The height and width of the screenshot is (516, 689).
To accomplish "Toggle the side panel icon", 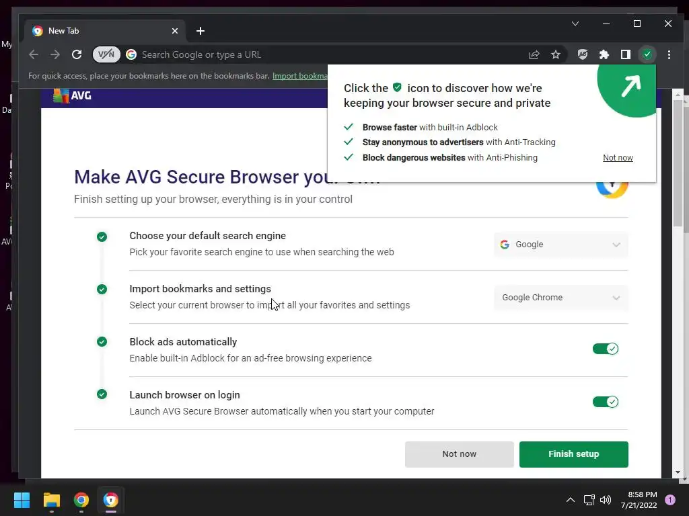I will tap(626, 54).
